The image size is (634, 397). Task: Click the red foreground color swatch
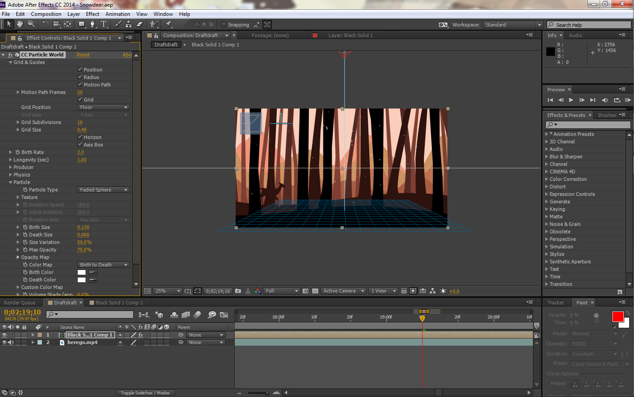618,316
